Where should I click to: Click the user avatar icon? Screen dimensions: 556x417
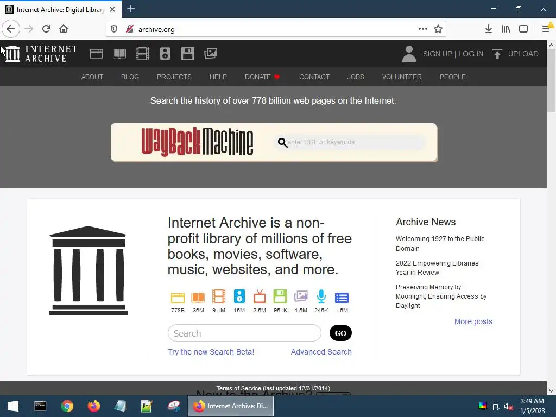click(x=409, y=54)
